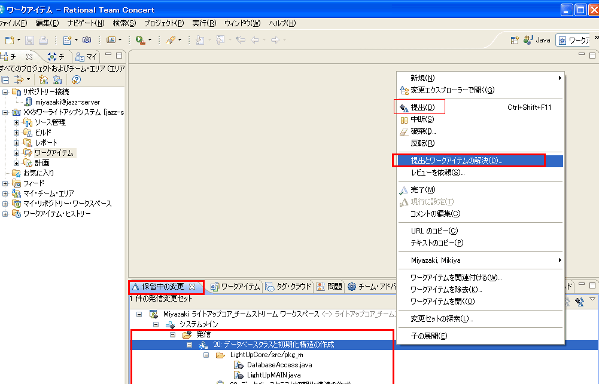Open the ナビゲート(N) menu
This screenshot has width=599, height=384.
pos(86,23)
